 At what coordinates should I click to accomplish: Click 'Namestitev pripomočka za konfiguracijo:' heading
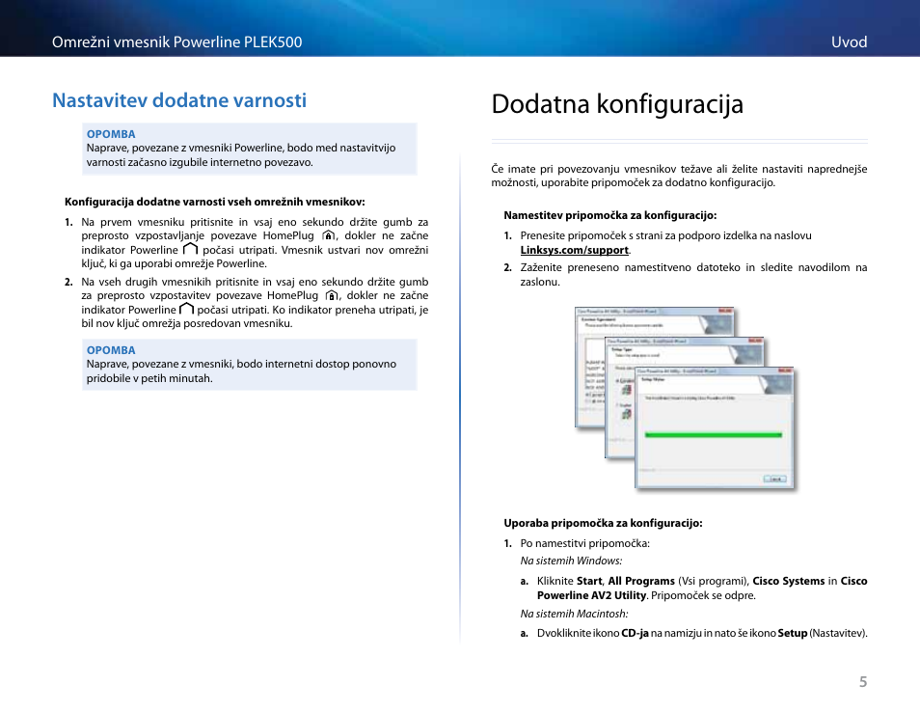610,215
